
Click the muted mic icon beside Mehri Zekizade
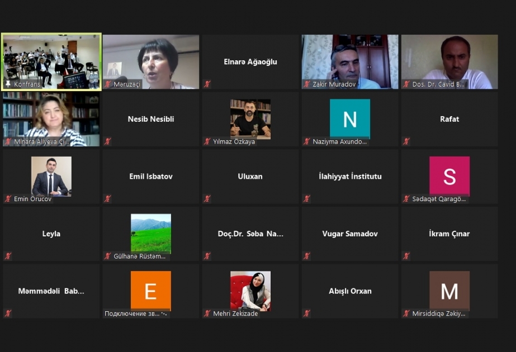click(x=207, y=313)
